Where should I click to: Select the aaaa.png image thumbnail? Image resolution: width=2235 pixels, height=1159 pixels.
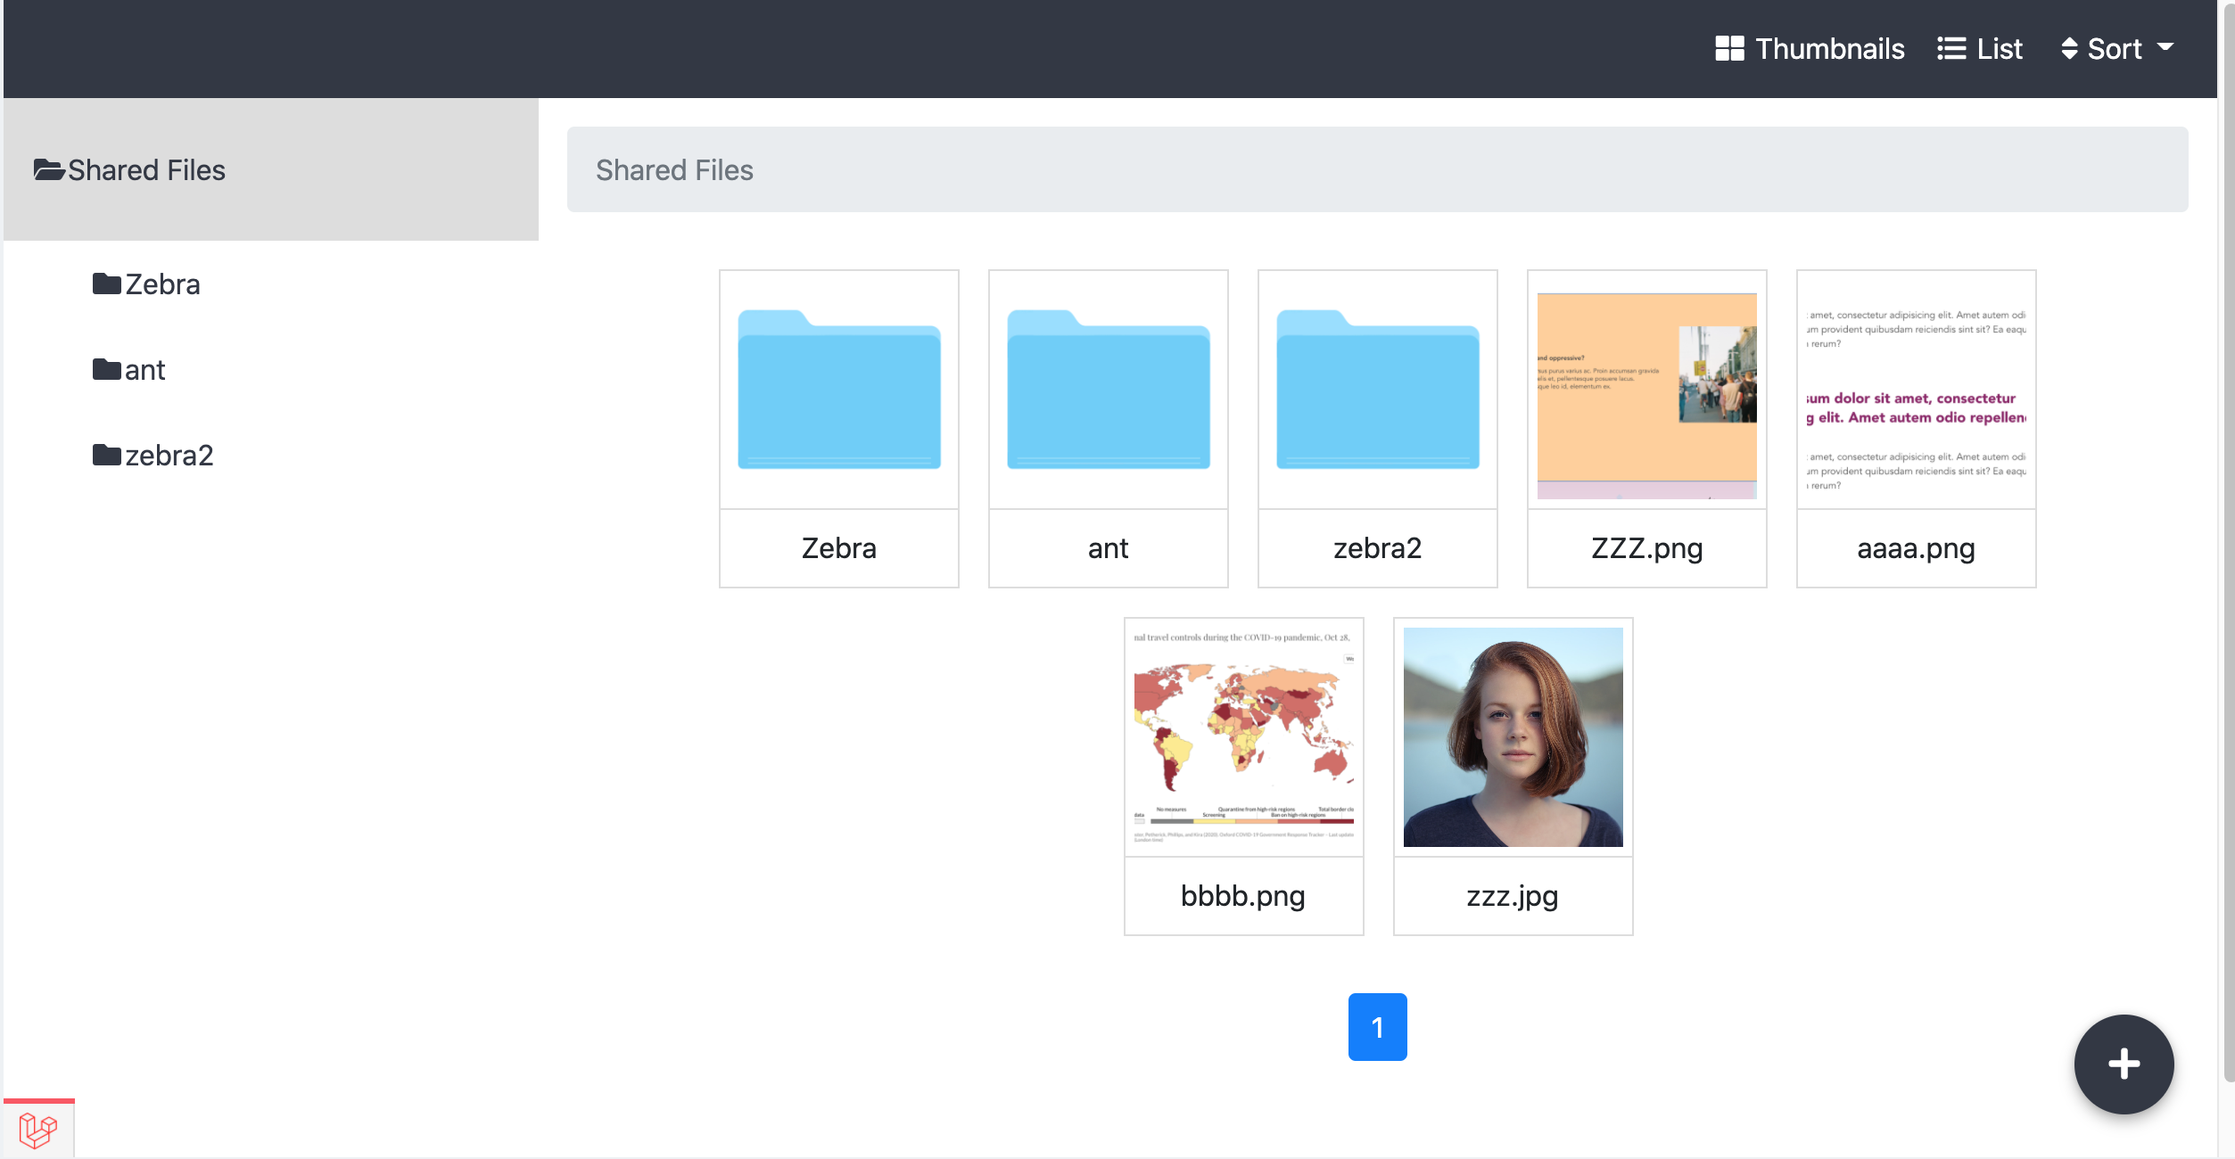(x=1917, y=390)
